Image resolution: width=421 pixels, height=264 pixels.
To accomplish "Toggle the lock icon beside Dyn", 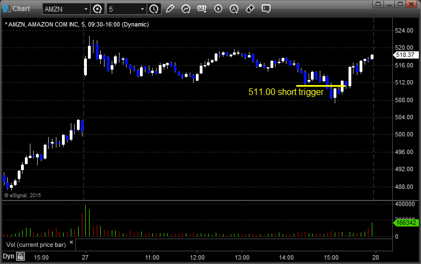I will [20, 256].
